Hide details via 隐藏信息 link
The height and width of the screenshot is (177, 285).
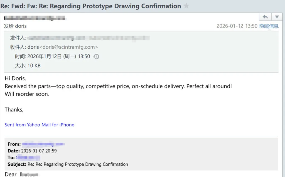(269, 26)
